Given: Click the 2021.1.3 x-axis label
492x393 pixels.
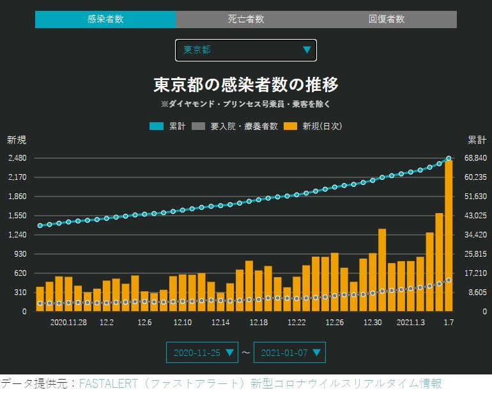Looking at the screenshot, I should 410,323.
